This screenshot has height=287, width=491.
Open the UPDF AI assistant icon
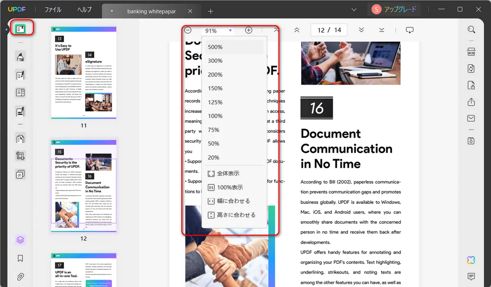coord(471,260)
